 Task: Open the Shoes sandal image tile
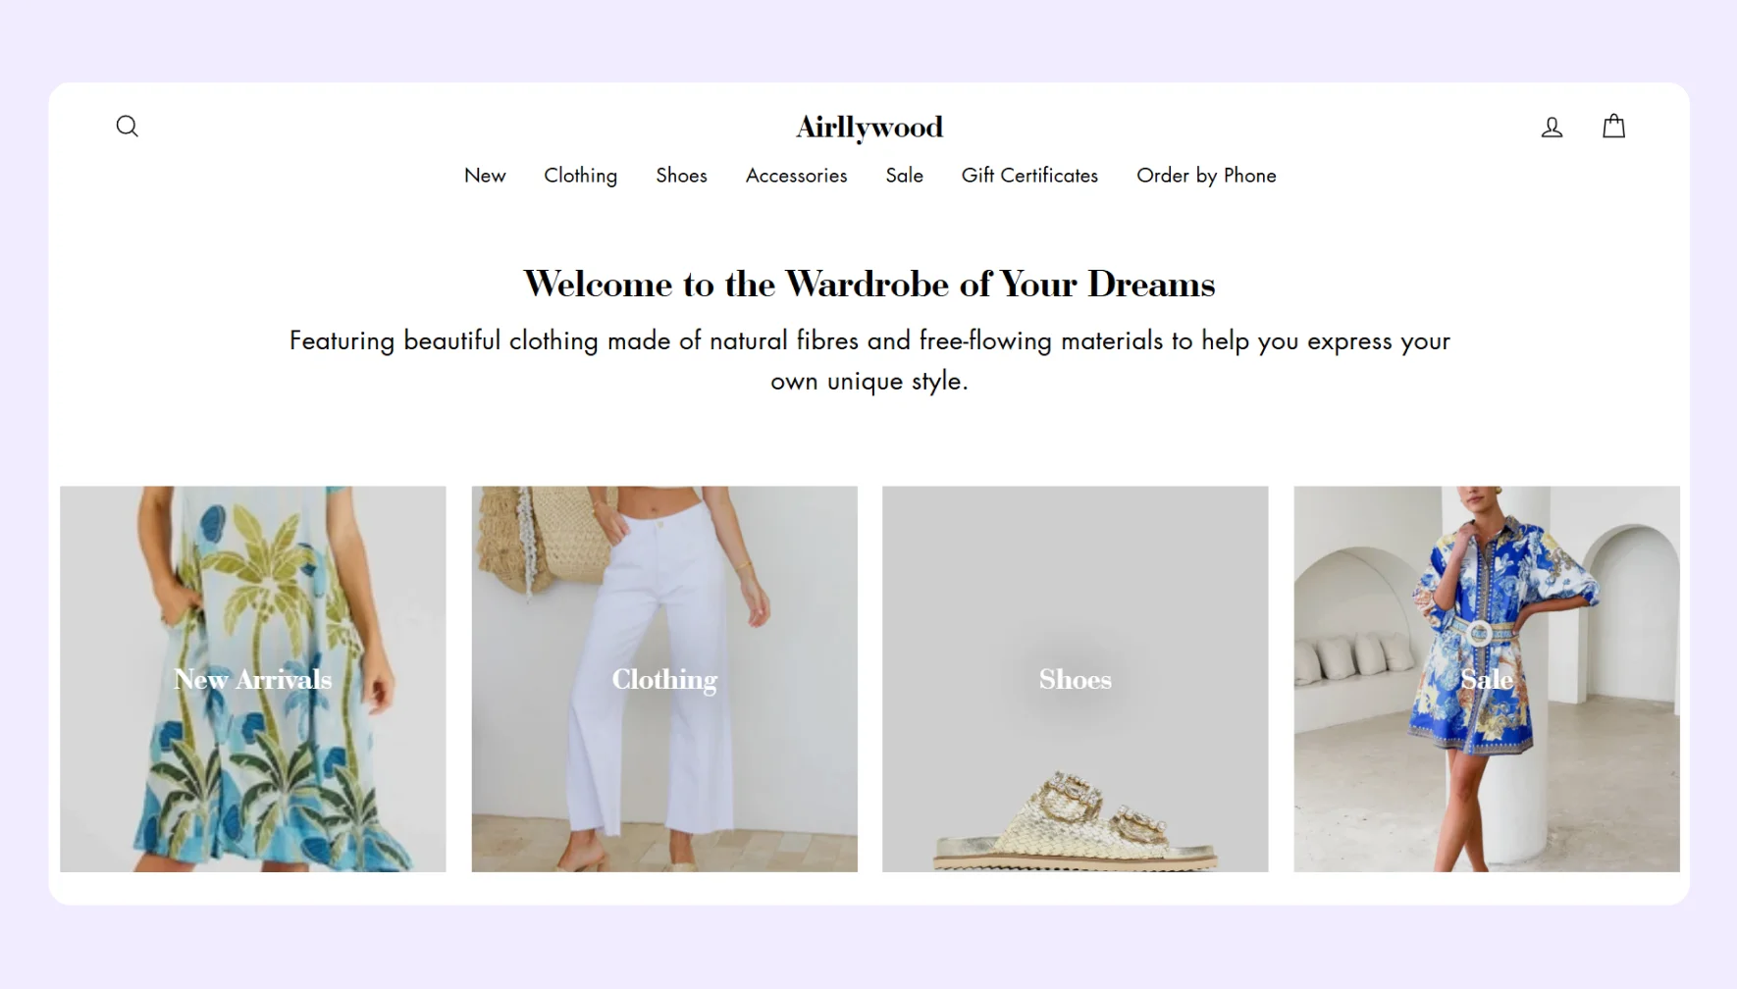(x=1075, y=679)
